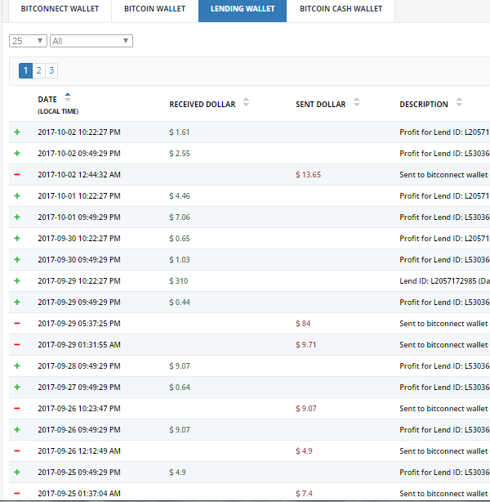Select the $ 9.71 sent amount
The image size is (490, 502).
coord(305,345)
